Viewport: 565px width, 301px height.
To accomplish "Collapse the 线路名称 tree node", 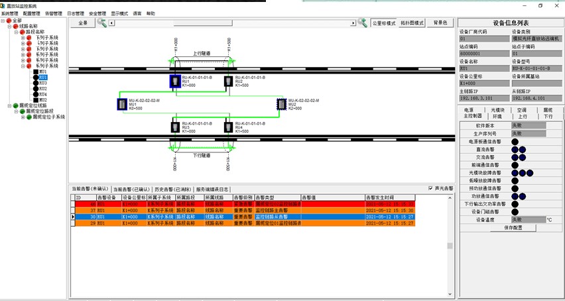I will click(9, 26).
